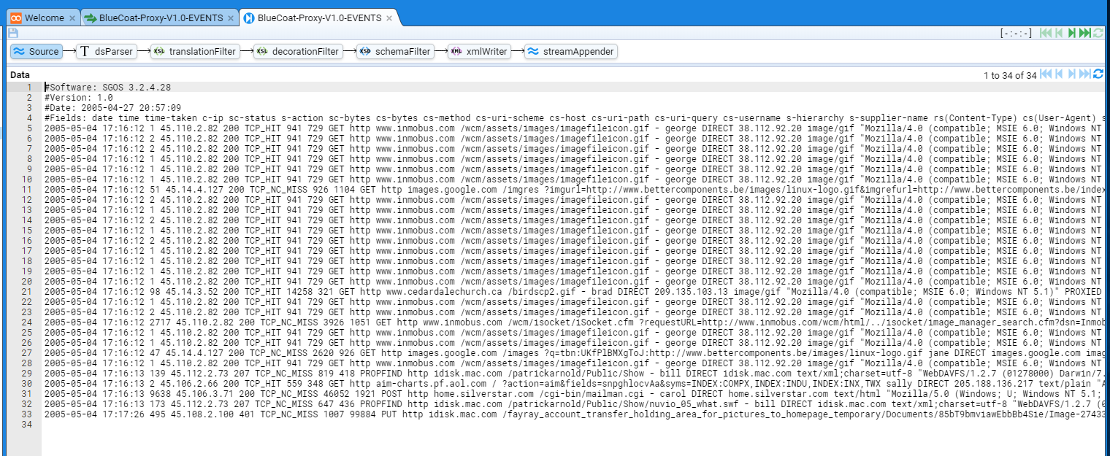
Task: Refresh the stepping with the green refresh icon
Action: (x=1098, y=33)
